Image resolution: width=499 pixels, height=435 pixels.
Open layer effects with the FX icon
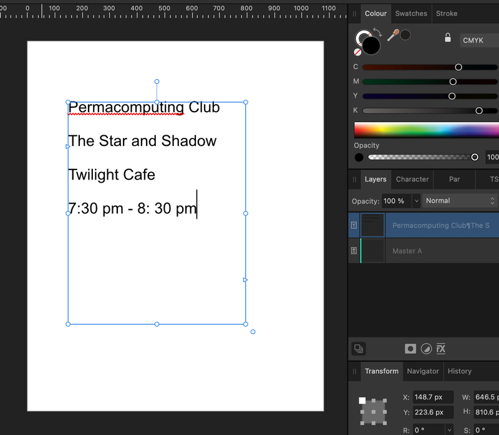click(441, 349)
